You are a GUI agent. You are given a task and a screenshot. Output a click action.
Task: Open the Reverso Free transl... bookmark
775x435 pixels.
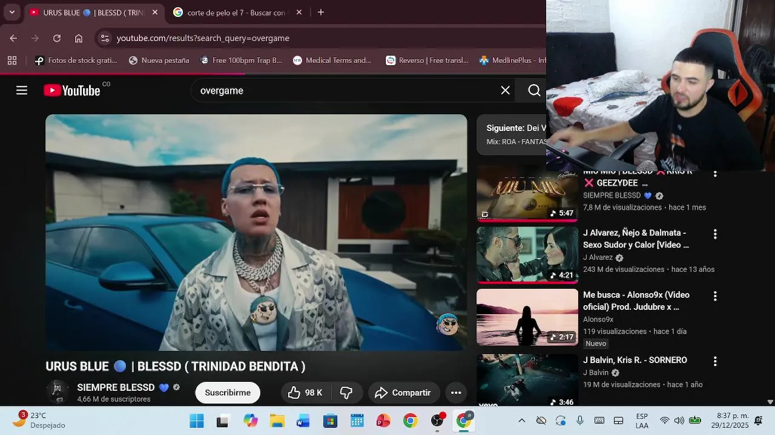pos(427,60)
